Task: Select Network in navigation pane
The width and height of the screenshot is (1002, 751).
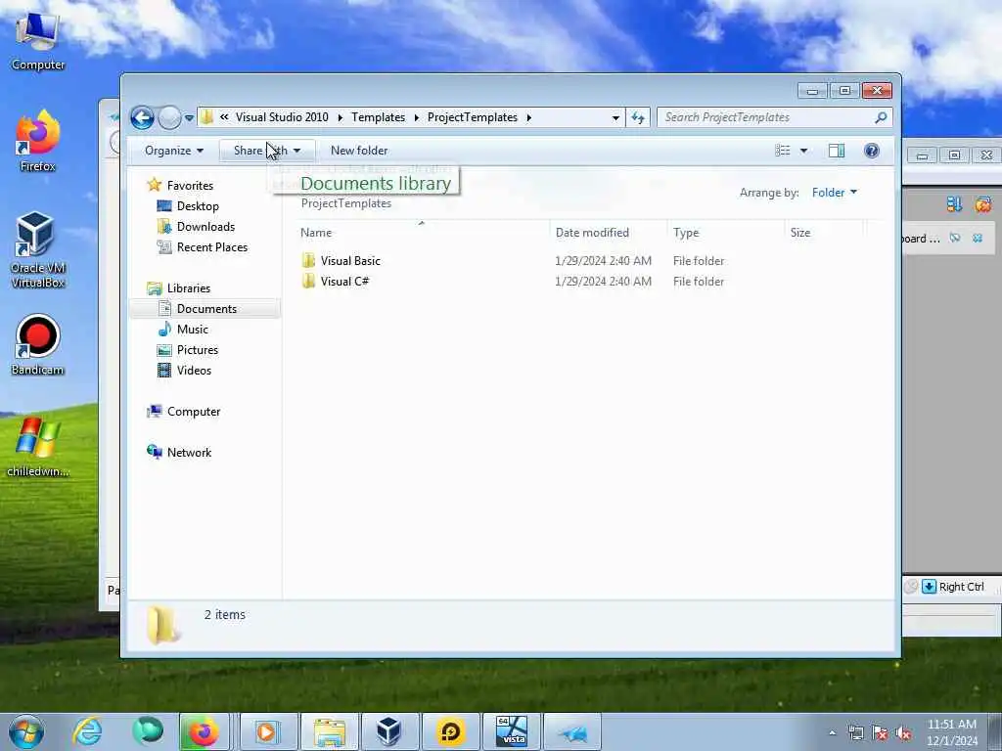Action: click(x=189, y=453)
